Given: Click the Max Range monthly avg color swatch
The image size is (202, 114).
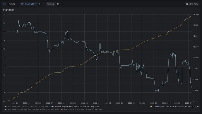Looking at the screenshot, I should pyautogui.click(x=5, y=109).
